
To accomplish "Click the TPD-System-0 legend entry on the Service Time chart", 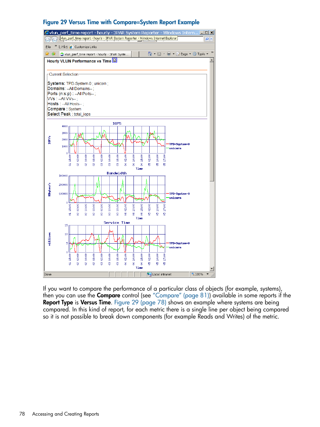I will click(x=178, y=243).
